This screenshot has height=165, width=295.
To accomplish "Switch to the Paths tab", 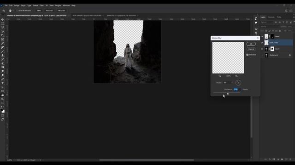I will tap(279, 17).
